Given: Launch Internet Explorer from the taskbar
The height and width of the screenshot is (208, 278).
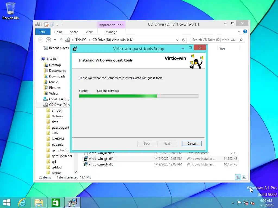Looking at the screenshot, I should 22,203.
